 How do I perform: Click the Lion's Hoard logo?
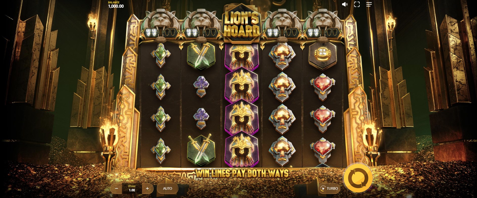click(241, 24)
